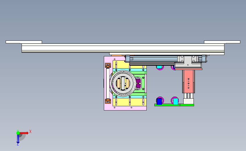Select the long white horizontal rail beam
Image resolution: width=246 pixels, height=151 pixels.
(123, 48)
